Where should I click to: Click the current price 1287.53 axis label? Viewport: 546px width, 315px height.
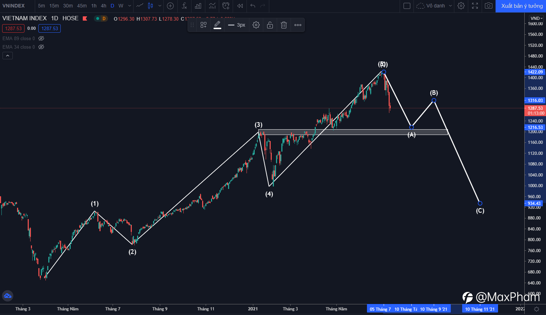point(535,108)
